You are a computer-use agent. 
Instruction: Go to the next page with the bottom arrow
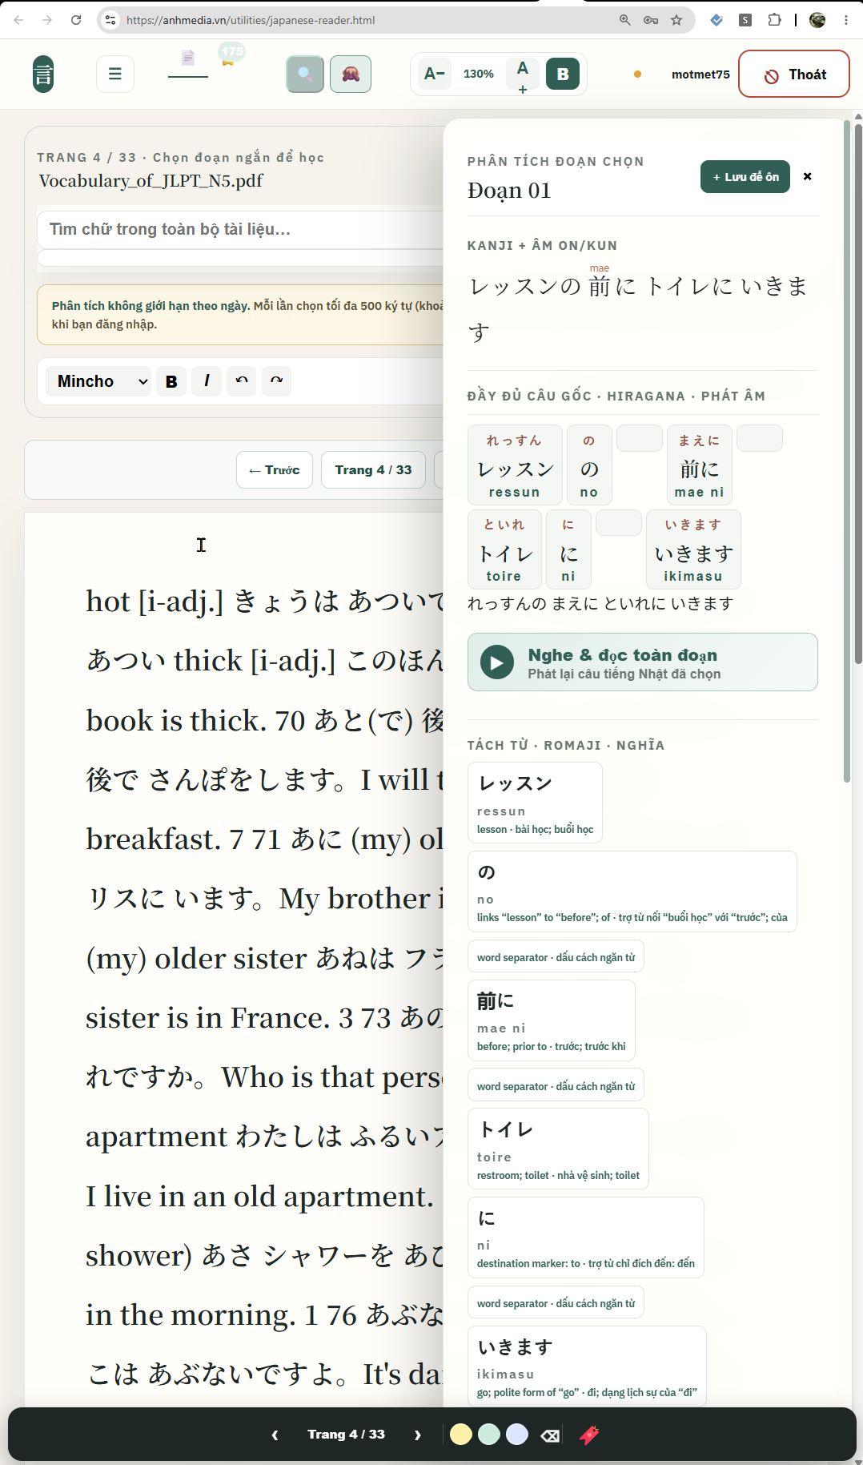click(417, 1435)
